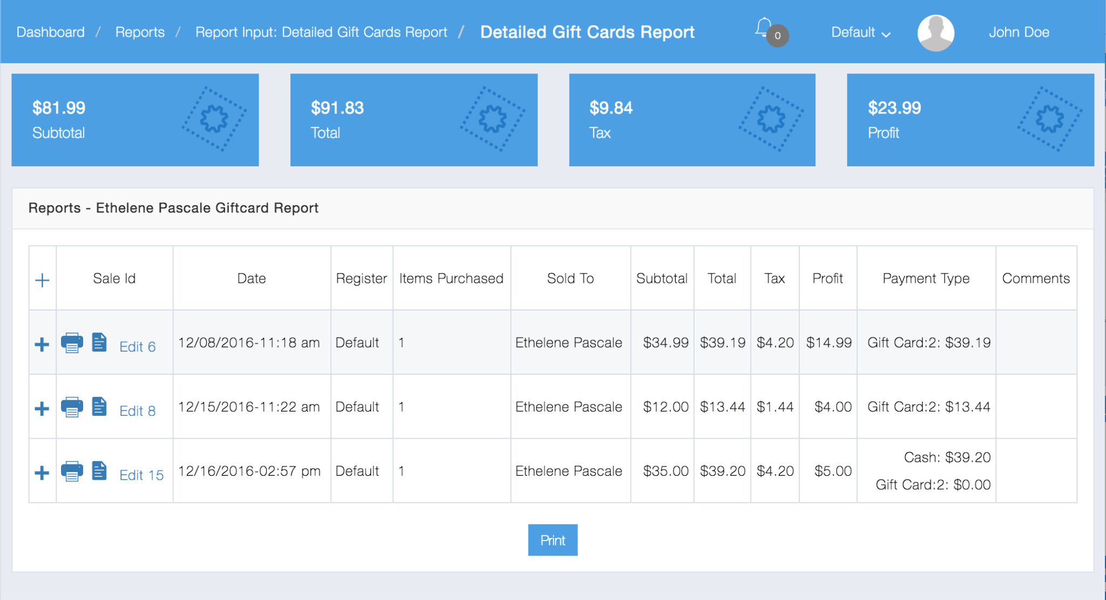This screenshot has width=1106, height=600.
Task: Click the document icon for sale Edit 15
Action: tap(99, 470)
